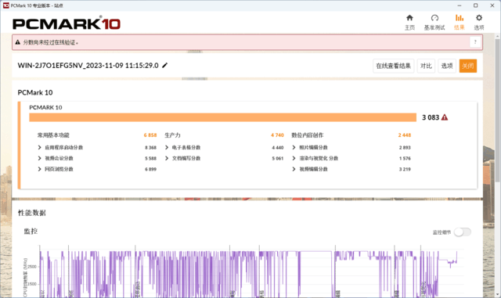Click the overall score 3 083

click(x=431, y=117)
